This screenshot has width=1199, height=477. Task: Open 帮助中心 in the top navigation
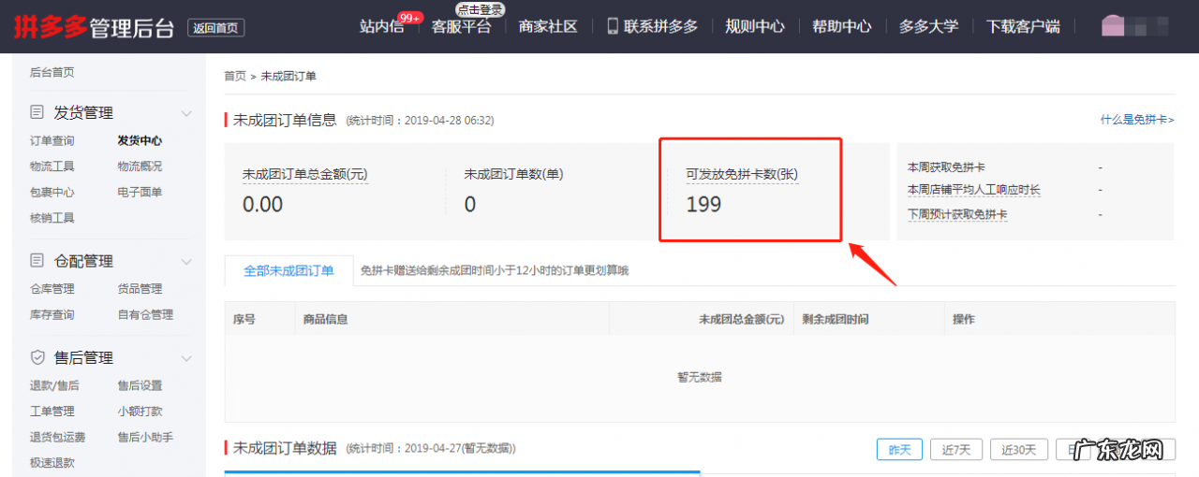(842, 26)
